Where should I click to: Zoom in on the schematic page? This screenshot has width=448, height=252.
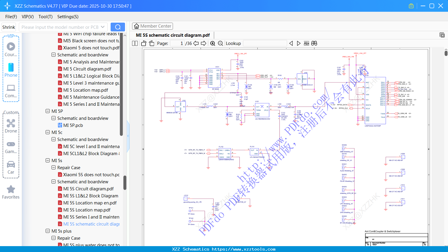(x=212, y=43)
